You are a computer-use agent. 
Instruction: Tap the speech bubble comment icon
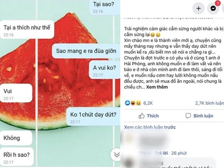[188, 116]
